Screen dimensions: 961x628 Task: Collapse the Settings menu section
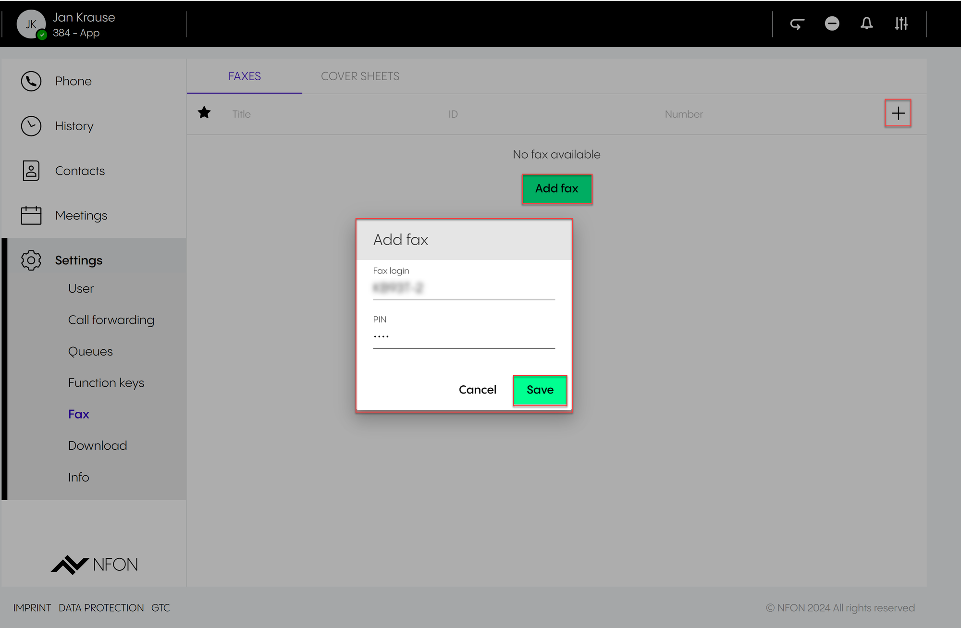coord(78,260)
